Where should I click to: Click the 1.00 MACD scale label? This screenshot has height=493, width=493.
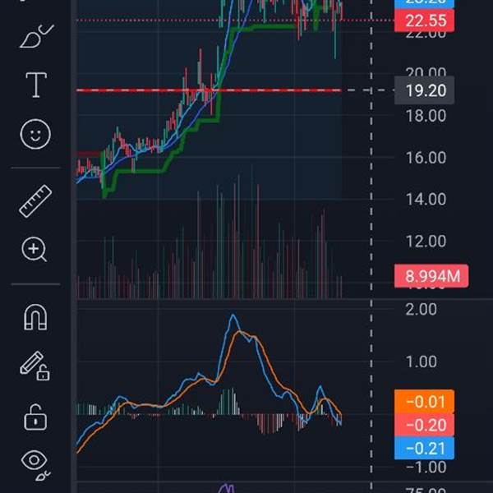point(422,362)
